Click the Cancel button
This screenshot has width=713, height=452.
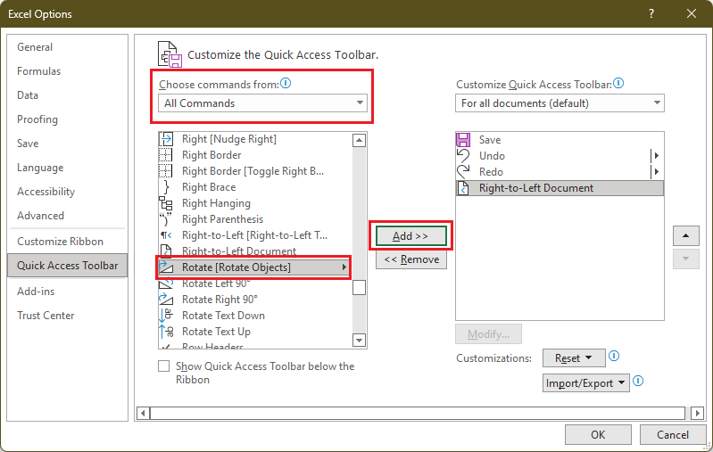pyautogui.click(x=673, y=435)
